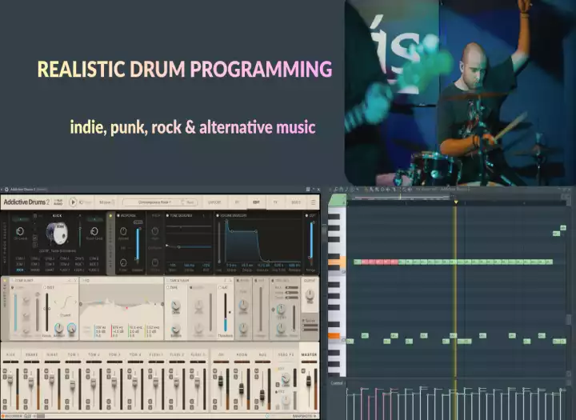
Task: Click the lower Pitch knob
Action: point(155,262)
